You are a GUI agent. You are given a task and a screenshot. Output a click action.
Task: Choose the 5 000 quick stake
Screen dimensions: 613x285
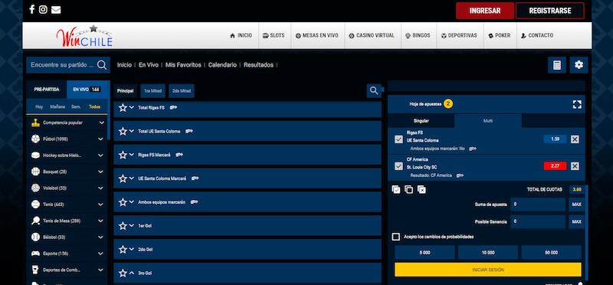click(x=425, y=253)
